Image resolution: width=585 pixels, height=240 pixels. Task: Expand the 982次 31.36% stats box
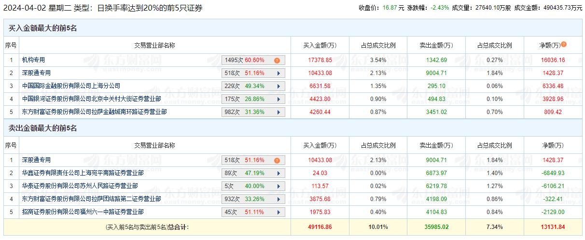point(253,112)
